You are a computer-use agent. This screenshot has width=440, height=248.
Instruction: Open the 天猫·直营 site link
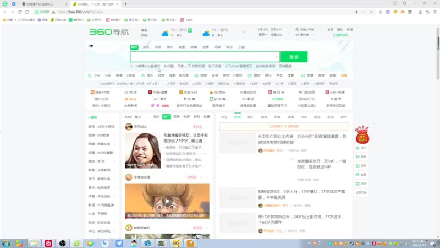point(158,92)
